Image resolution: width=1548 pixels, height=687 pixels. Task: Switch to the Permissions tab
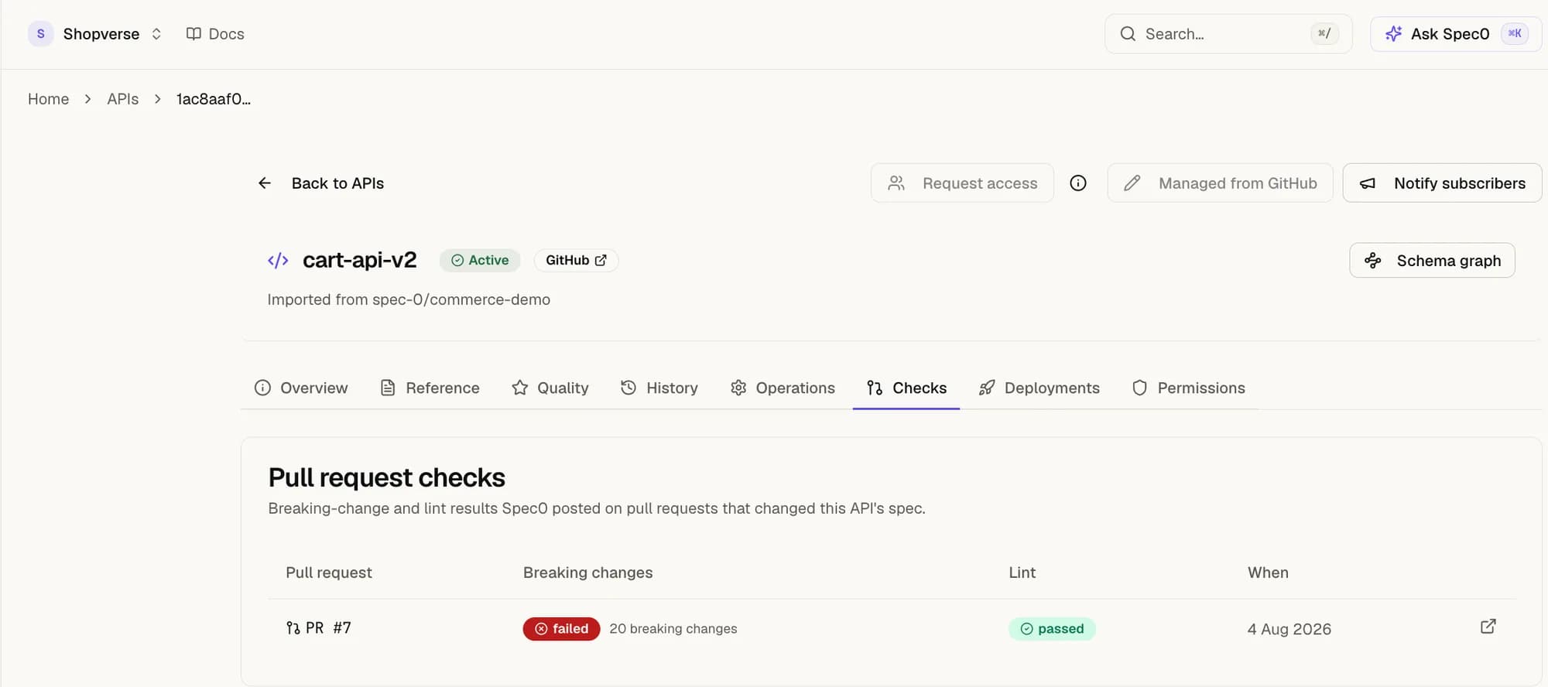point(1188,388)
